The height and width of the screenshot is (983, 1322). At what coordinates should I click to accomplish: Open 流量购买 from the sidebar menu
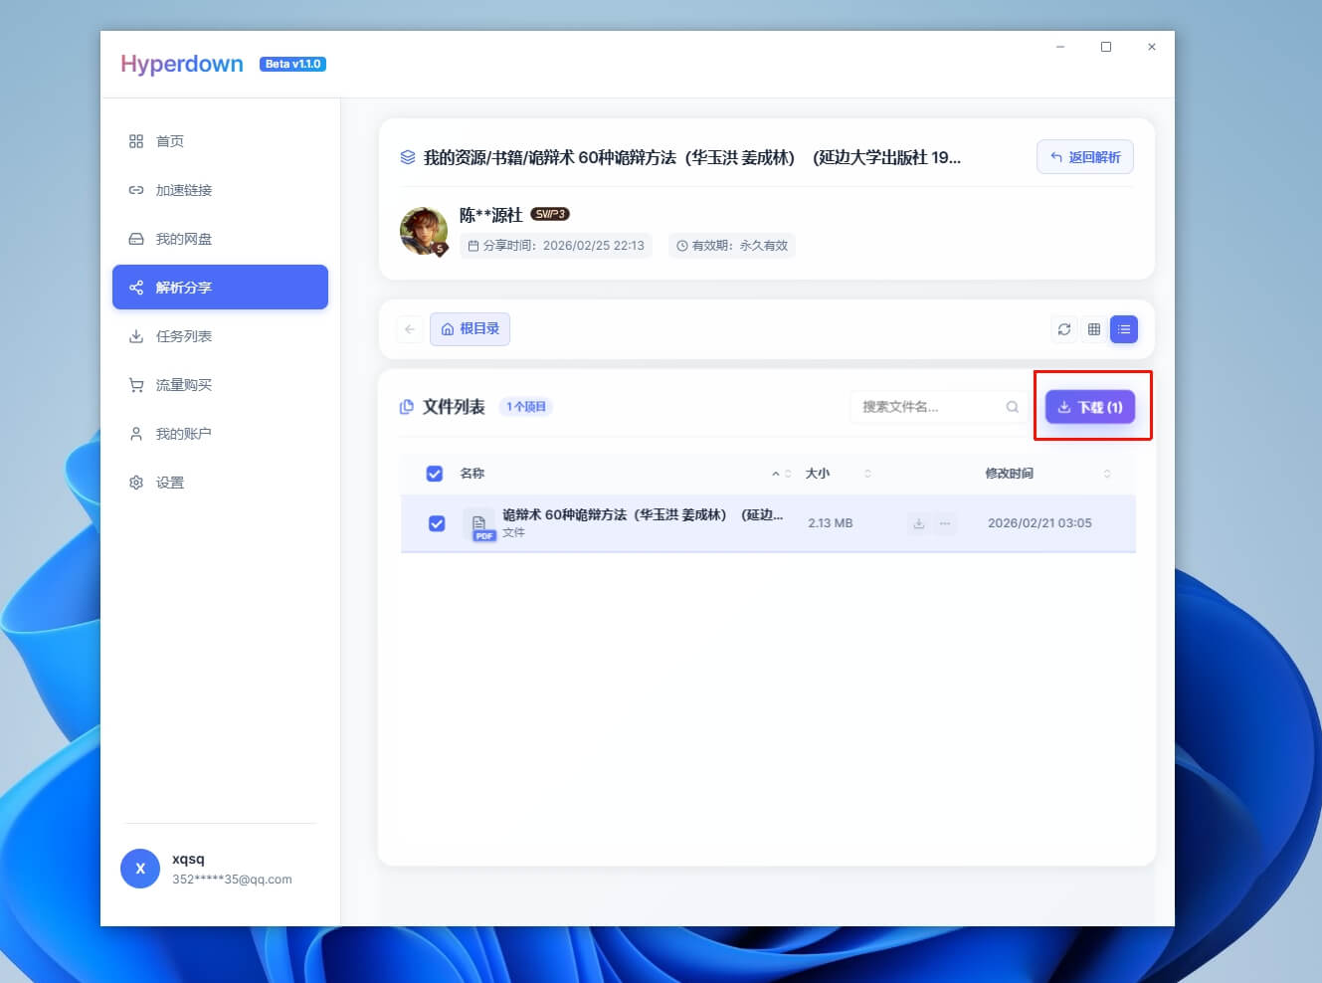pos(182,384)
